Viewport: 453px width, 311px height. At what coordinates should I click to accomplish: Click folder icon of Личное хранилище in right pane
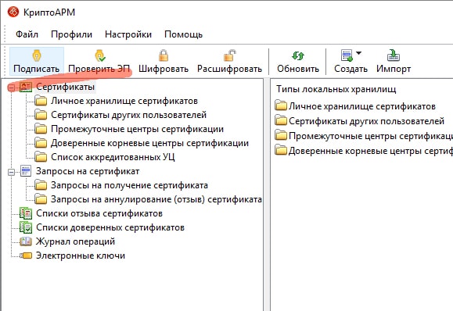(281, 105)
